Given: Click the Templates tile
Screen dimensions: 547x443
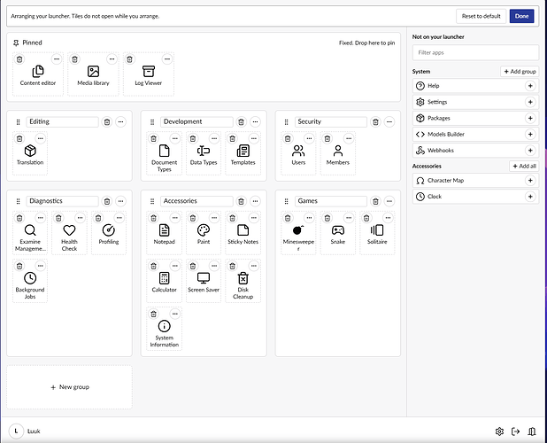Looking at the screenshot, I should click(x=243, y=153).
